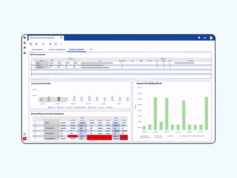Screen dimensions: 237x178
Task: Close the Demand Planner Dashboard tab
Action: pyautogui.click(x=61, y=38)
